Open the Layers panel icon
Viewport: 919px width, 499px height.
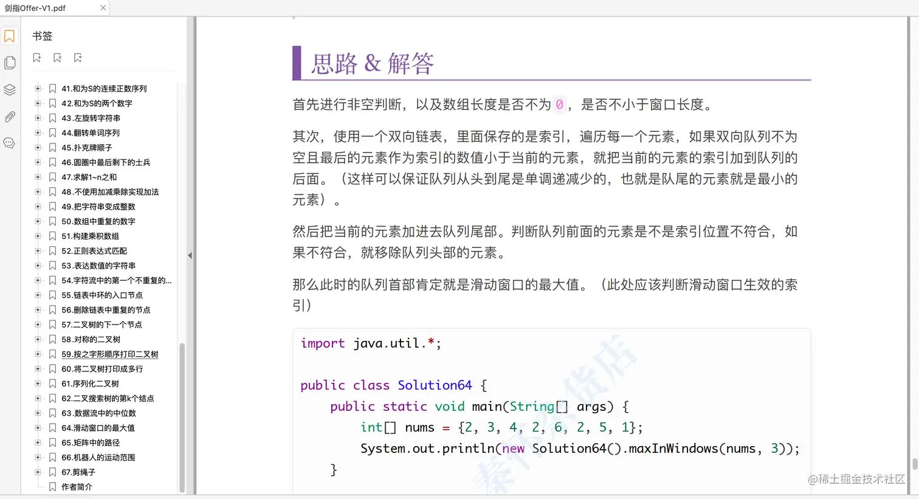10,90
